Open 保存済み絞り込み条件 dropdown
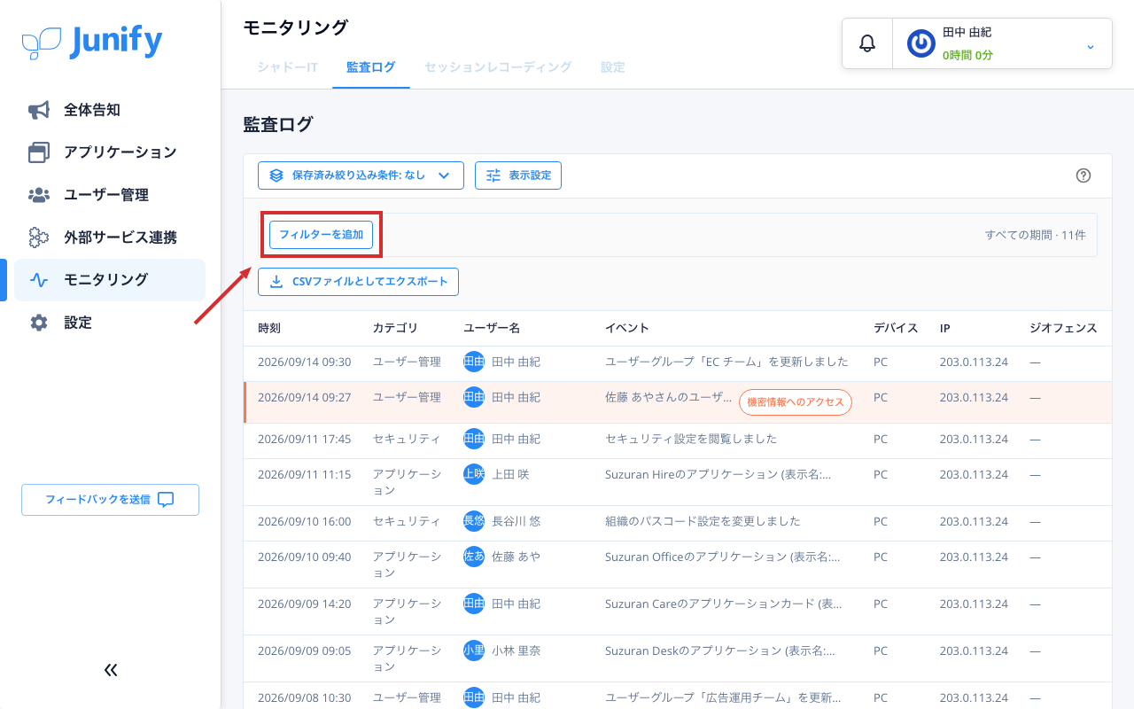 [x=361, y=175]
